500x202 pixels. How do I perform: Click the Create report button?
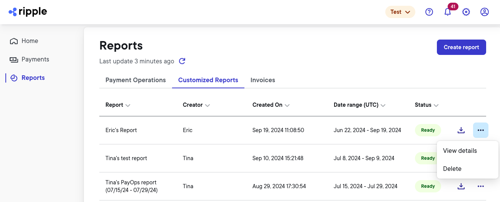click(462, 47)
